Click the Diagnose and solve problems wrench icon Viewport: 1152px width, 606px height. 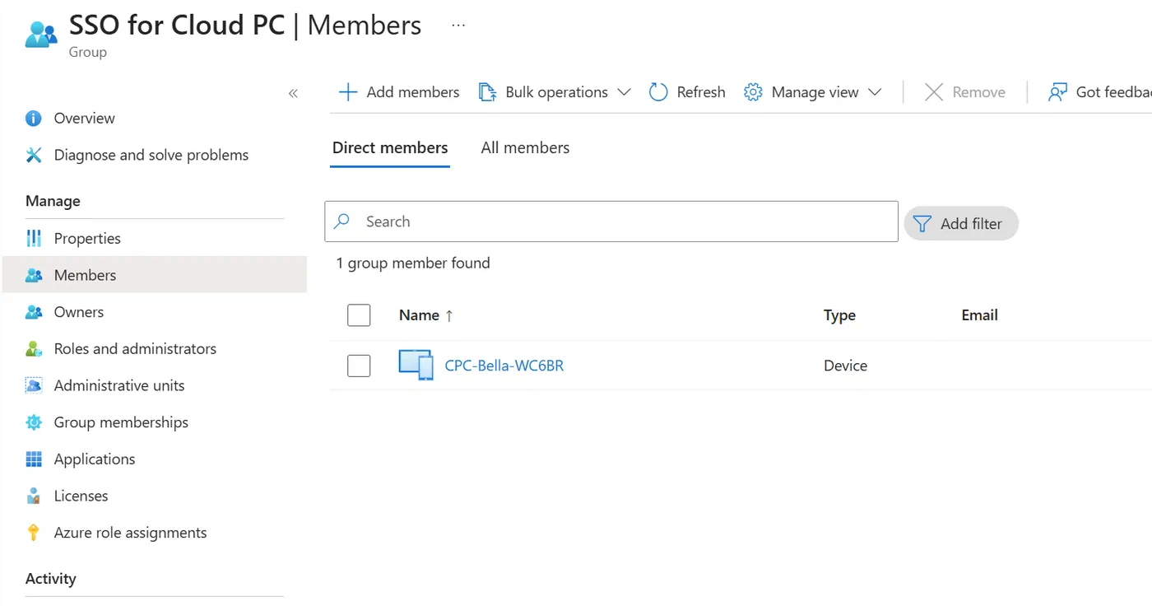point(34,155)
